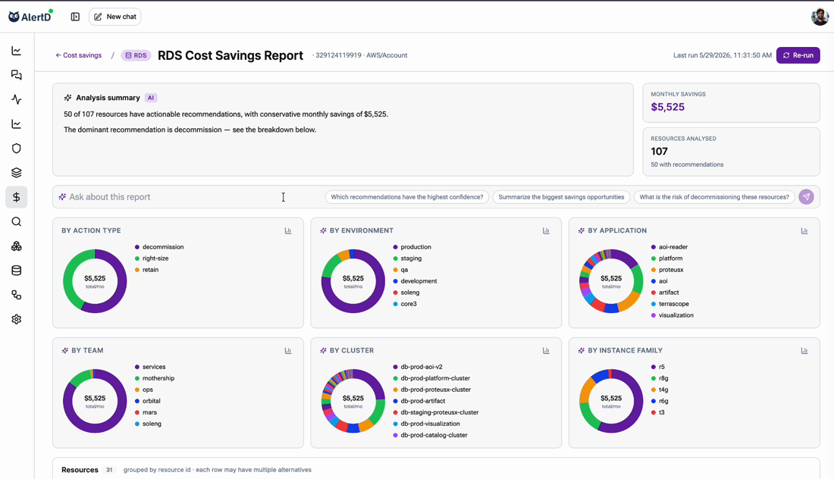Switch By Cluster card to bar chart
Viewport: 834px width, 479px height.
coord(546,350)
